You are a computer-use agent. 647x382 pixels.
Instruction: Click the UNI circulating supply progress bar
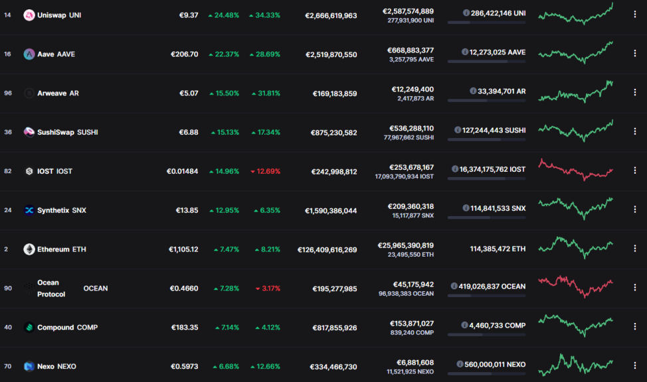click(486, 23)
